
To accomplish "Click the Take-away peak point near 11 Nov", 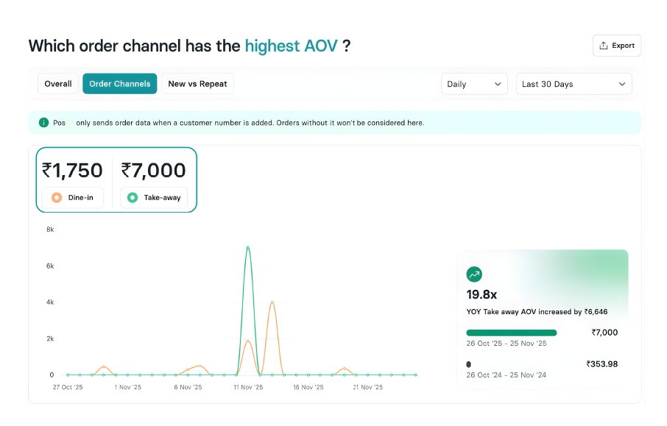I will [247, 247].
